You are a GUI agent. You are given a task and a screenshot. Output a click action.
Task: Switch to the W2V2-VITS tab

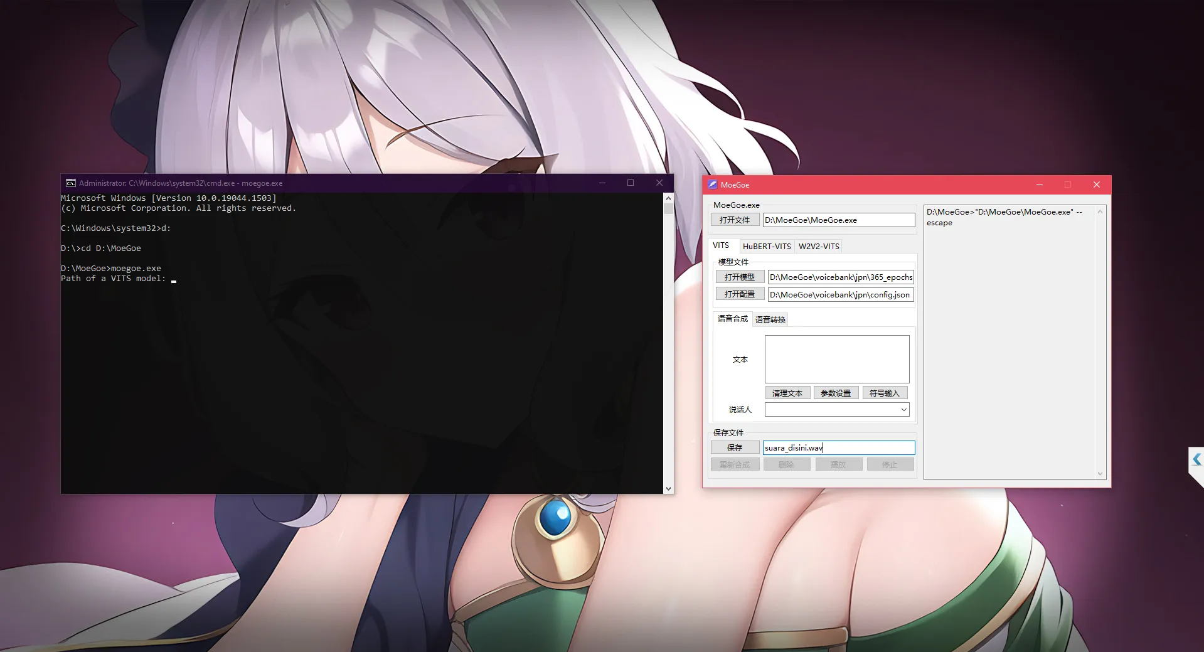pyautogui.click(x=819, y=246)
